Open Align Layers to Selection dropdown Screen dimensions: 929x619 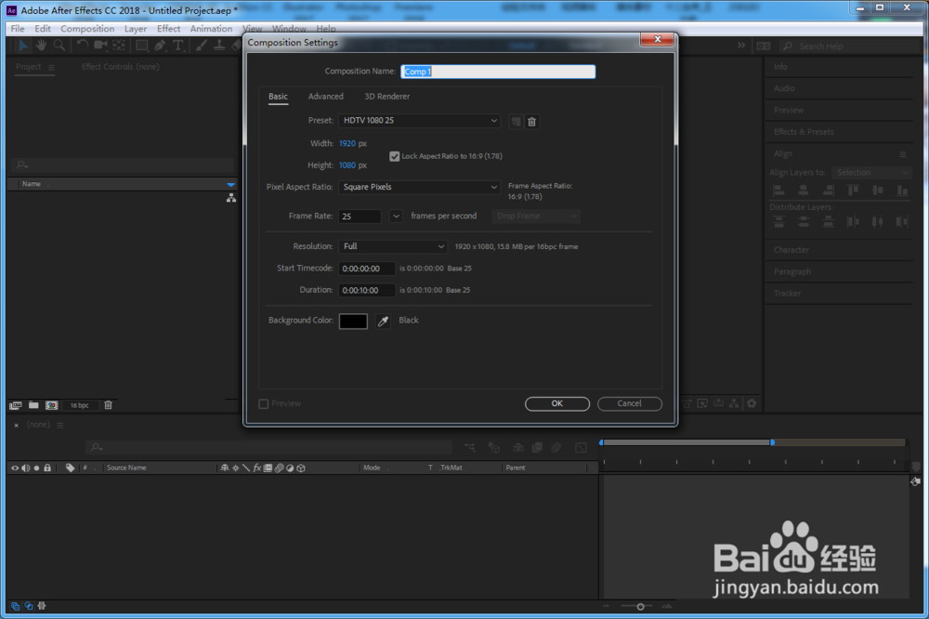pyautogui.click(x=871, y=173)
